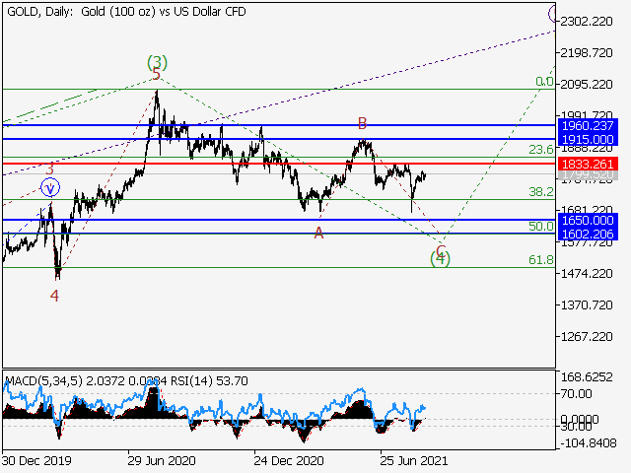Click the red 1833.261 price label

pyautogui.click(x=588, y=165)
